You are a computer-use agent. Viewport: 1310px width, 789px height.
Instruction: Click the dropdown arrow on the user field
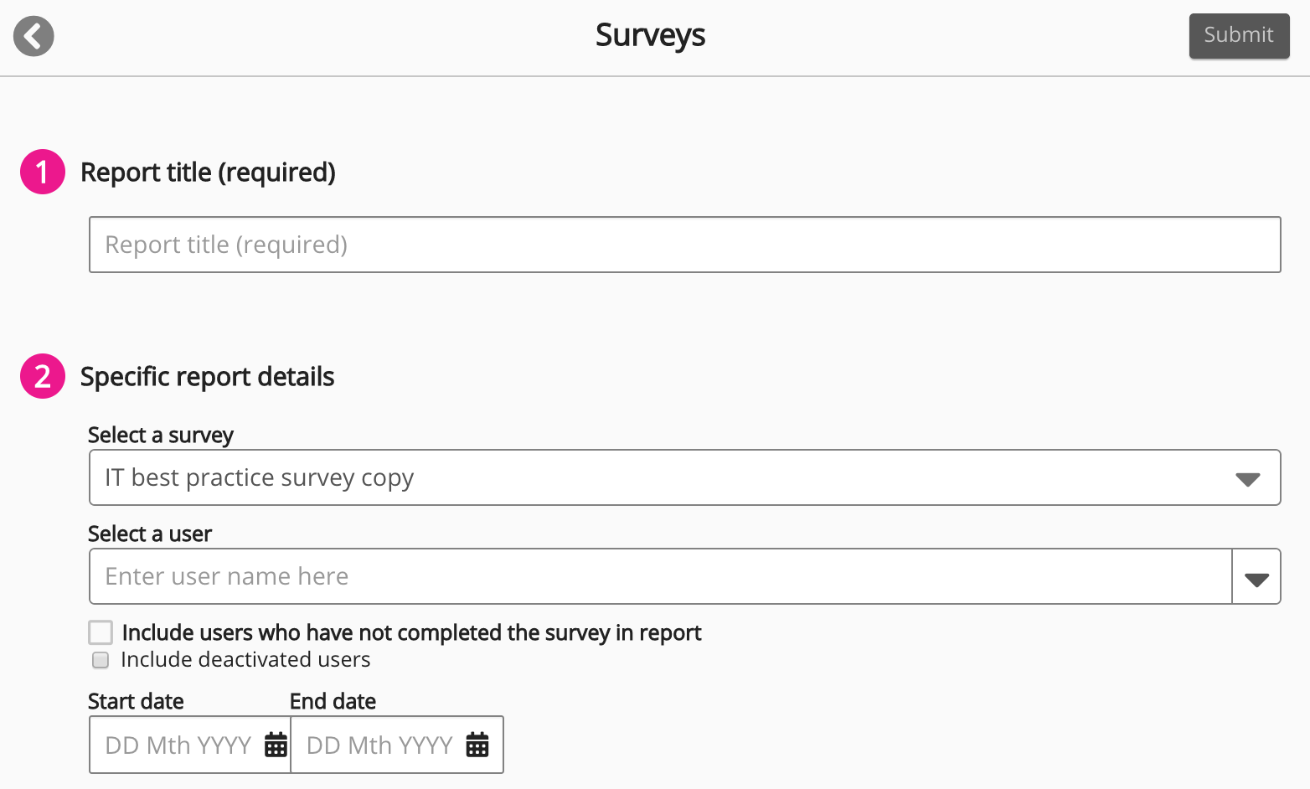tap(1256, 576)
